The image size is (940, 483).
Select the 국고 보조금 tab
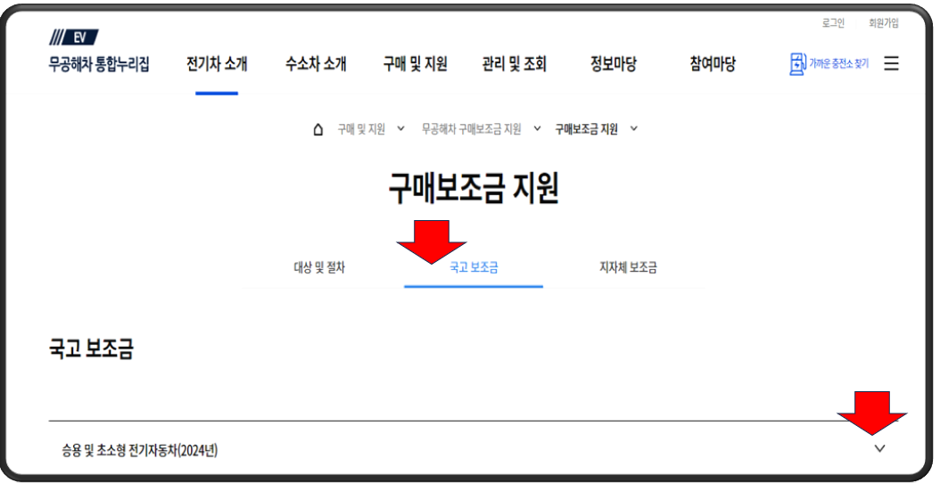pos(474,267)
